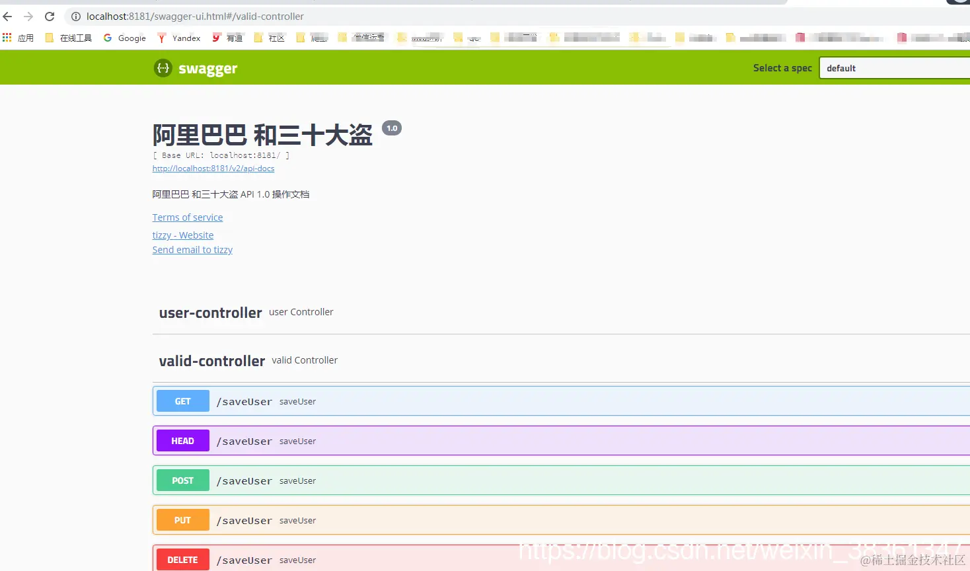The height and width of the screenshot is (571, 970).
Task: Click the page reload icon
Action: [x=50, y=16]
